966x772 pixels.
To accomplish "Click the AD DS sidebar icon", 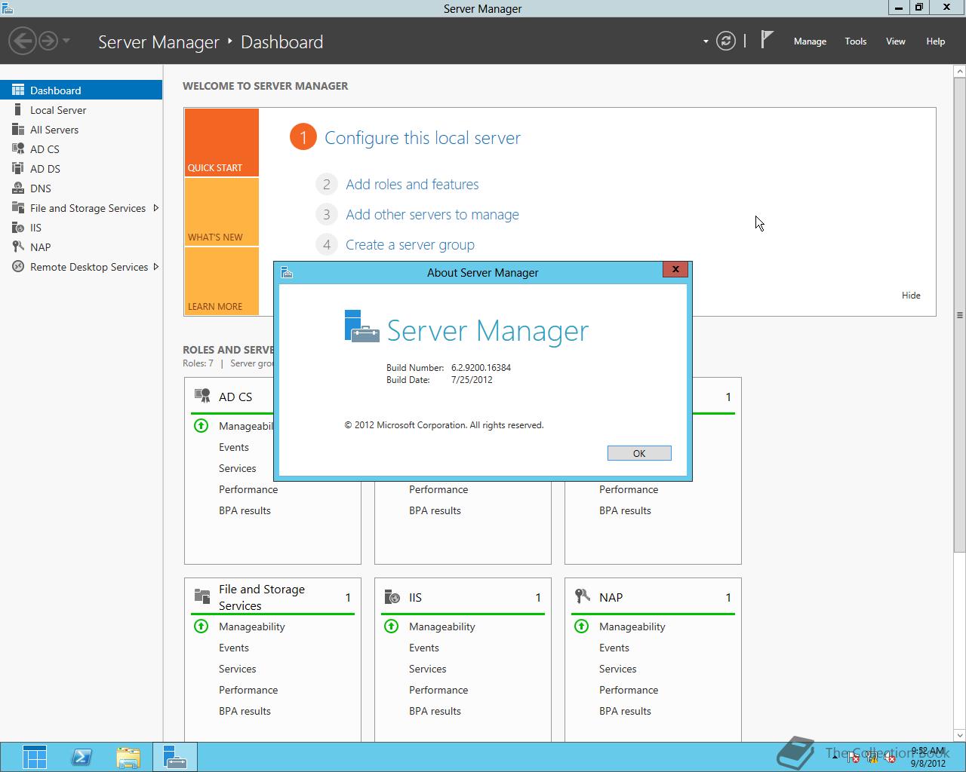I will click(18, 168).
